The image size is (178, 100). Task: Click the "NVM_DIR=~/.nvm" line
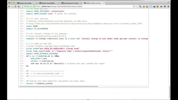(x=39, y=59)
